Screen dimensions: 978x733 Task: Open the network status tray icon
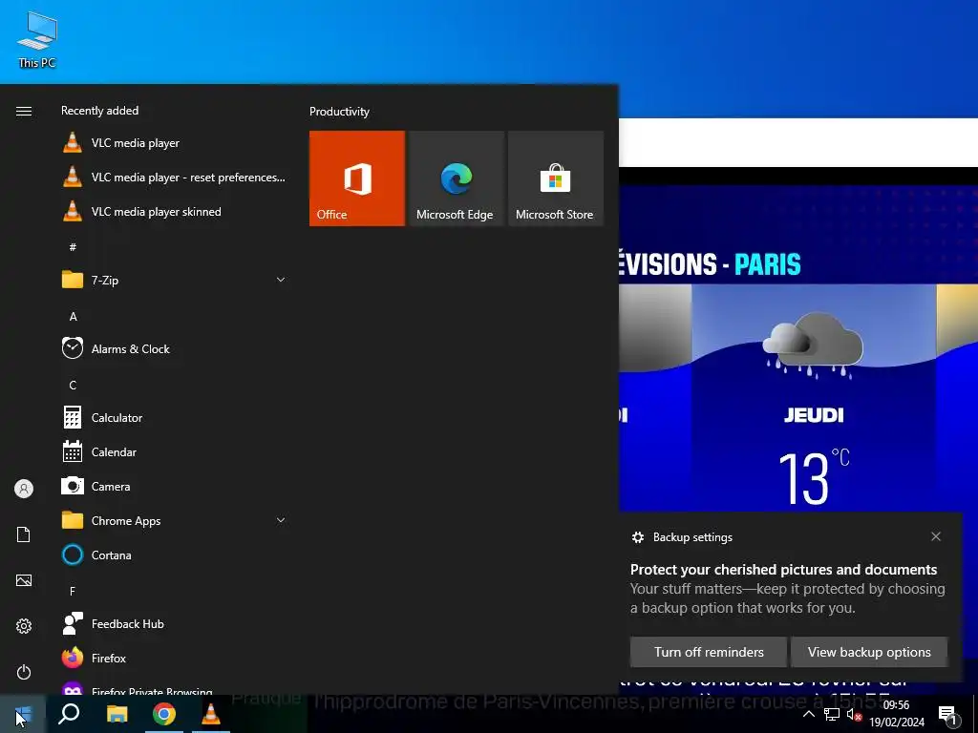click(832, 714)
